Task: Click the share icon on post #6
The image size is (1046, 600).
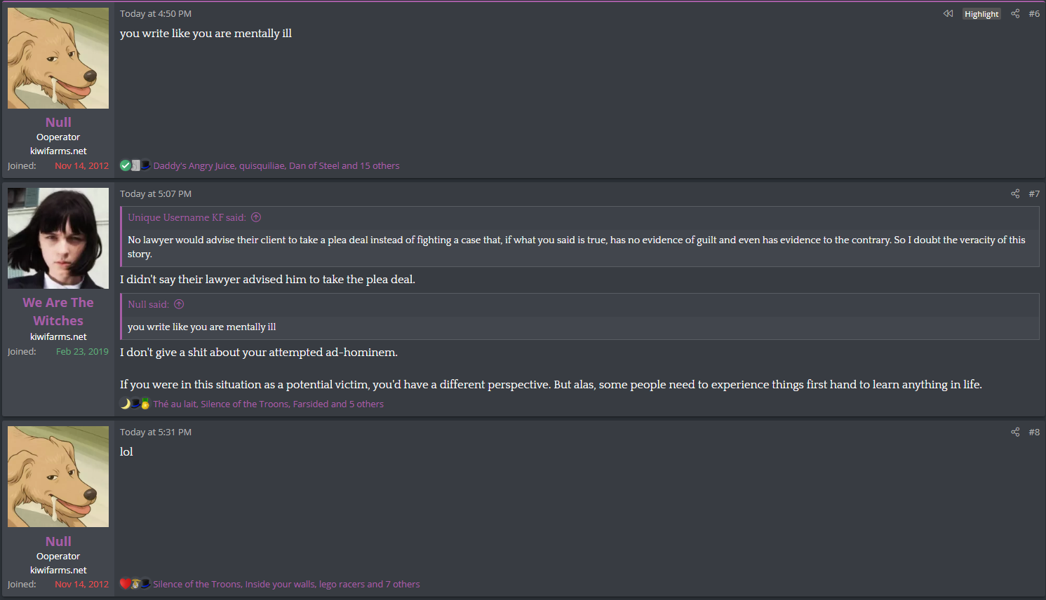Action: pos(1014,13)
